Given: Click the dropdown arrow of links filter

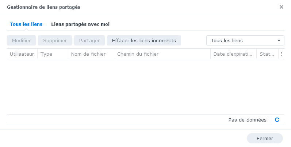Looking at the screenshot, I should click(x=279, y=41).
